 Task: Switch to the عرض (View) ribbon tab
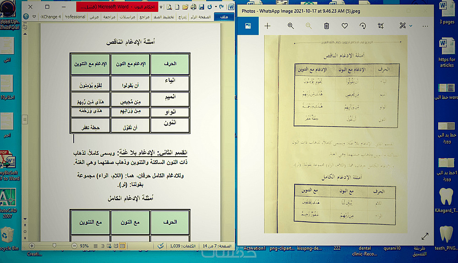(x=94, y=17)
